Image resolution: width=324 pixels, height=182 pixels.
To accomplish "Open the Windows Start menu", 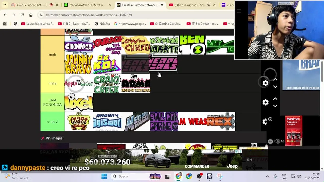I will (x=104, y=176).
